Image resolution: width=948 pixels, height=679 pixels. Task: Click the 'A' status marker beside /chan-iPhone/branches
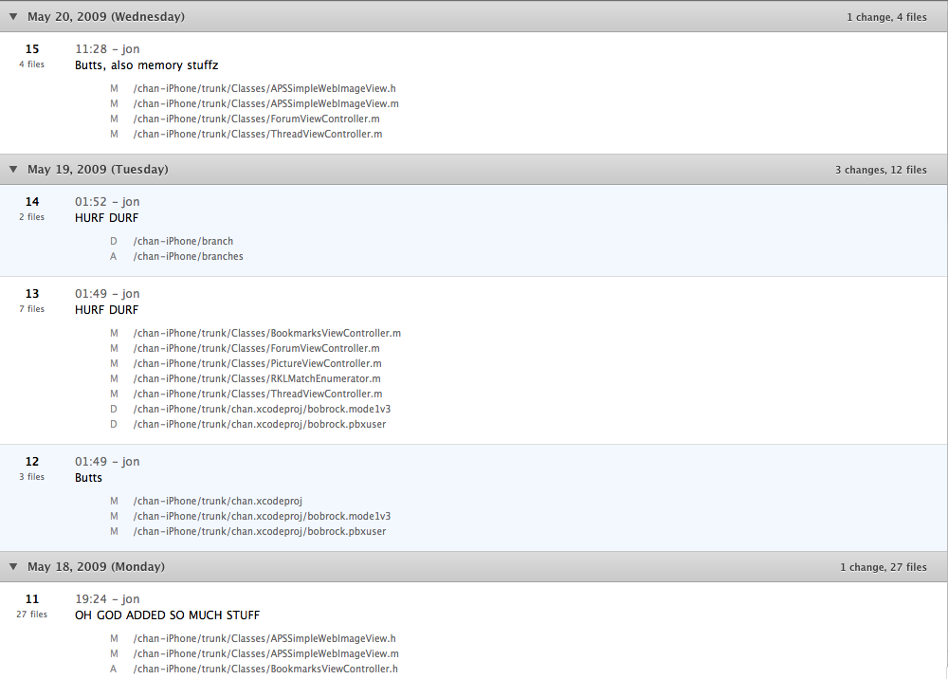pyautogui.click(x=114, y=257)
